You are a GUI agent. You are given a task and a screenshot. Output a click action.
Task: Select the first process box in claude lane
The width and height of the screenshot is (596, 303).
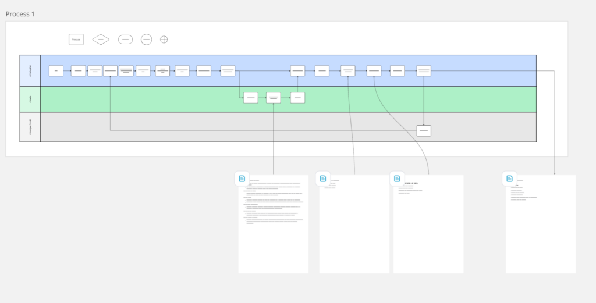(251, 98)
